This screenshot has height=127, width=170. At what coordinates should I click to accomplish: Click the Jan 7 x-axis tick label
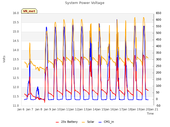tap(30, 109)
